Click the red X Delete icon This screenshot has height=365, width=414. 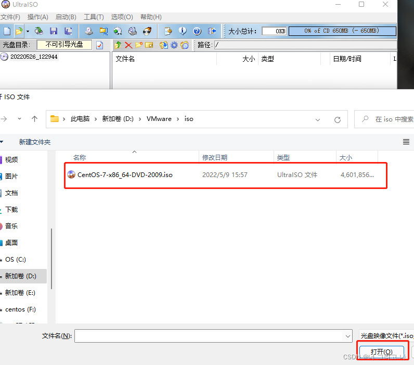(x=128, y=45)
